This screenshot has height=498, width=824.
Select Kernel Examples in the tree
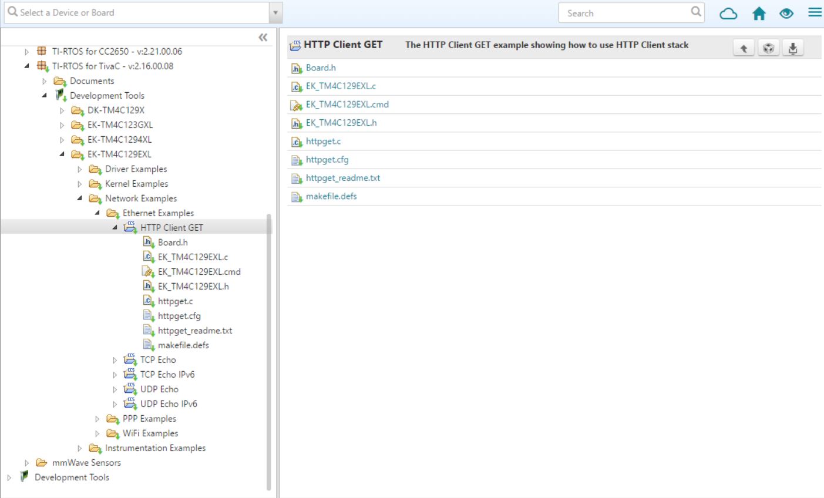(x=136, y=184)
